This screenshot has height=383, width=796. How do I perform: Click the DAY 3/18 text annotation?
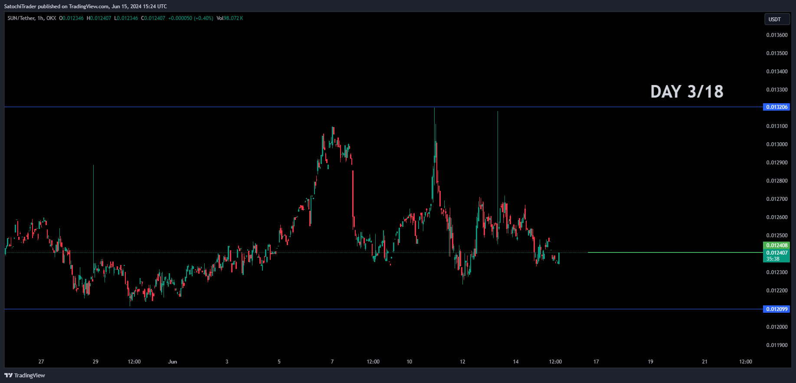coord(687,92)
